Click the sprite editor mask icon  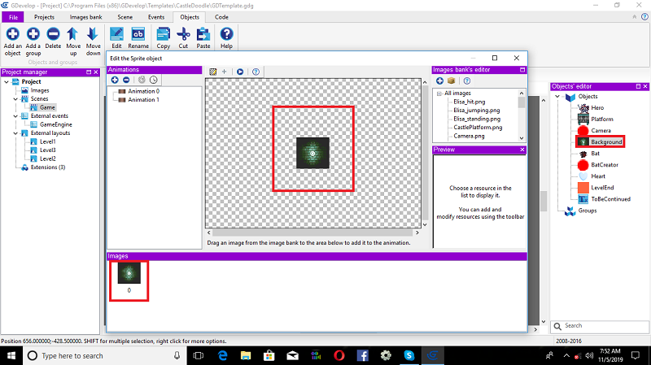(213, 72)
